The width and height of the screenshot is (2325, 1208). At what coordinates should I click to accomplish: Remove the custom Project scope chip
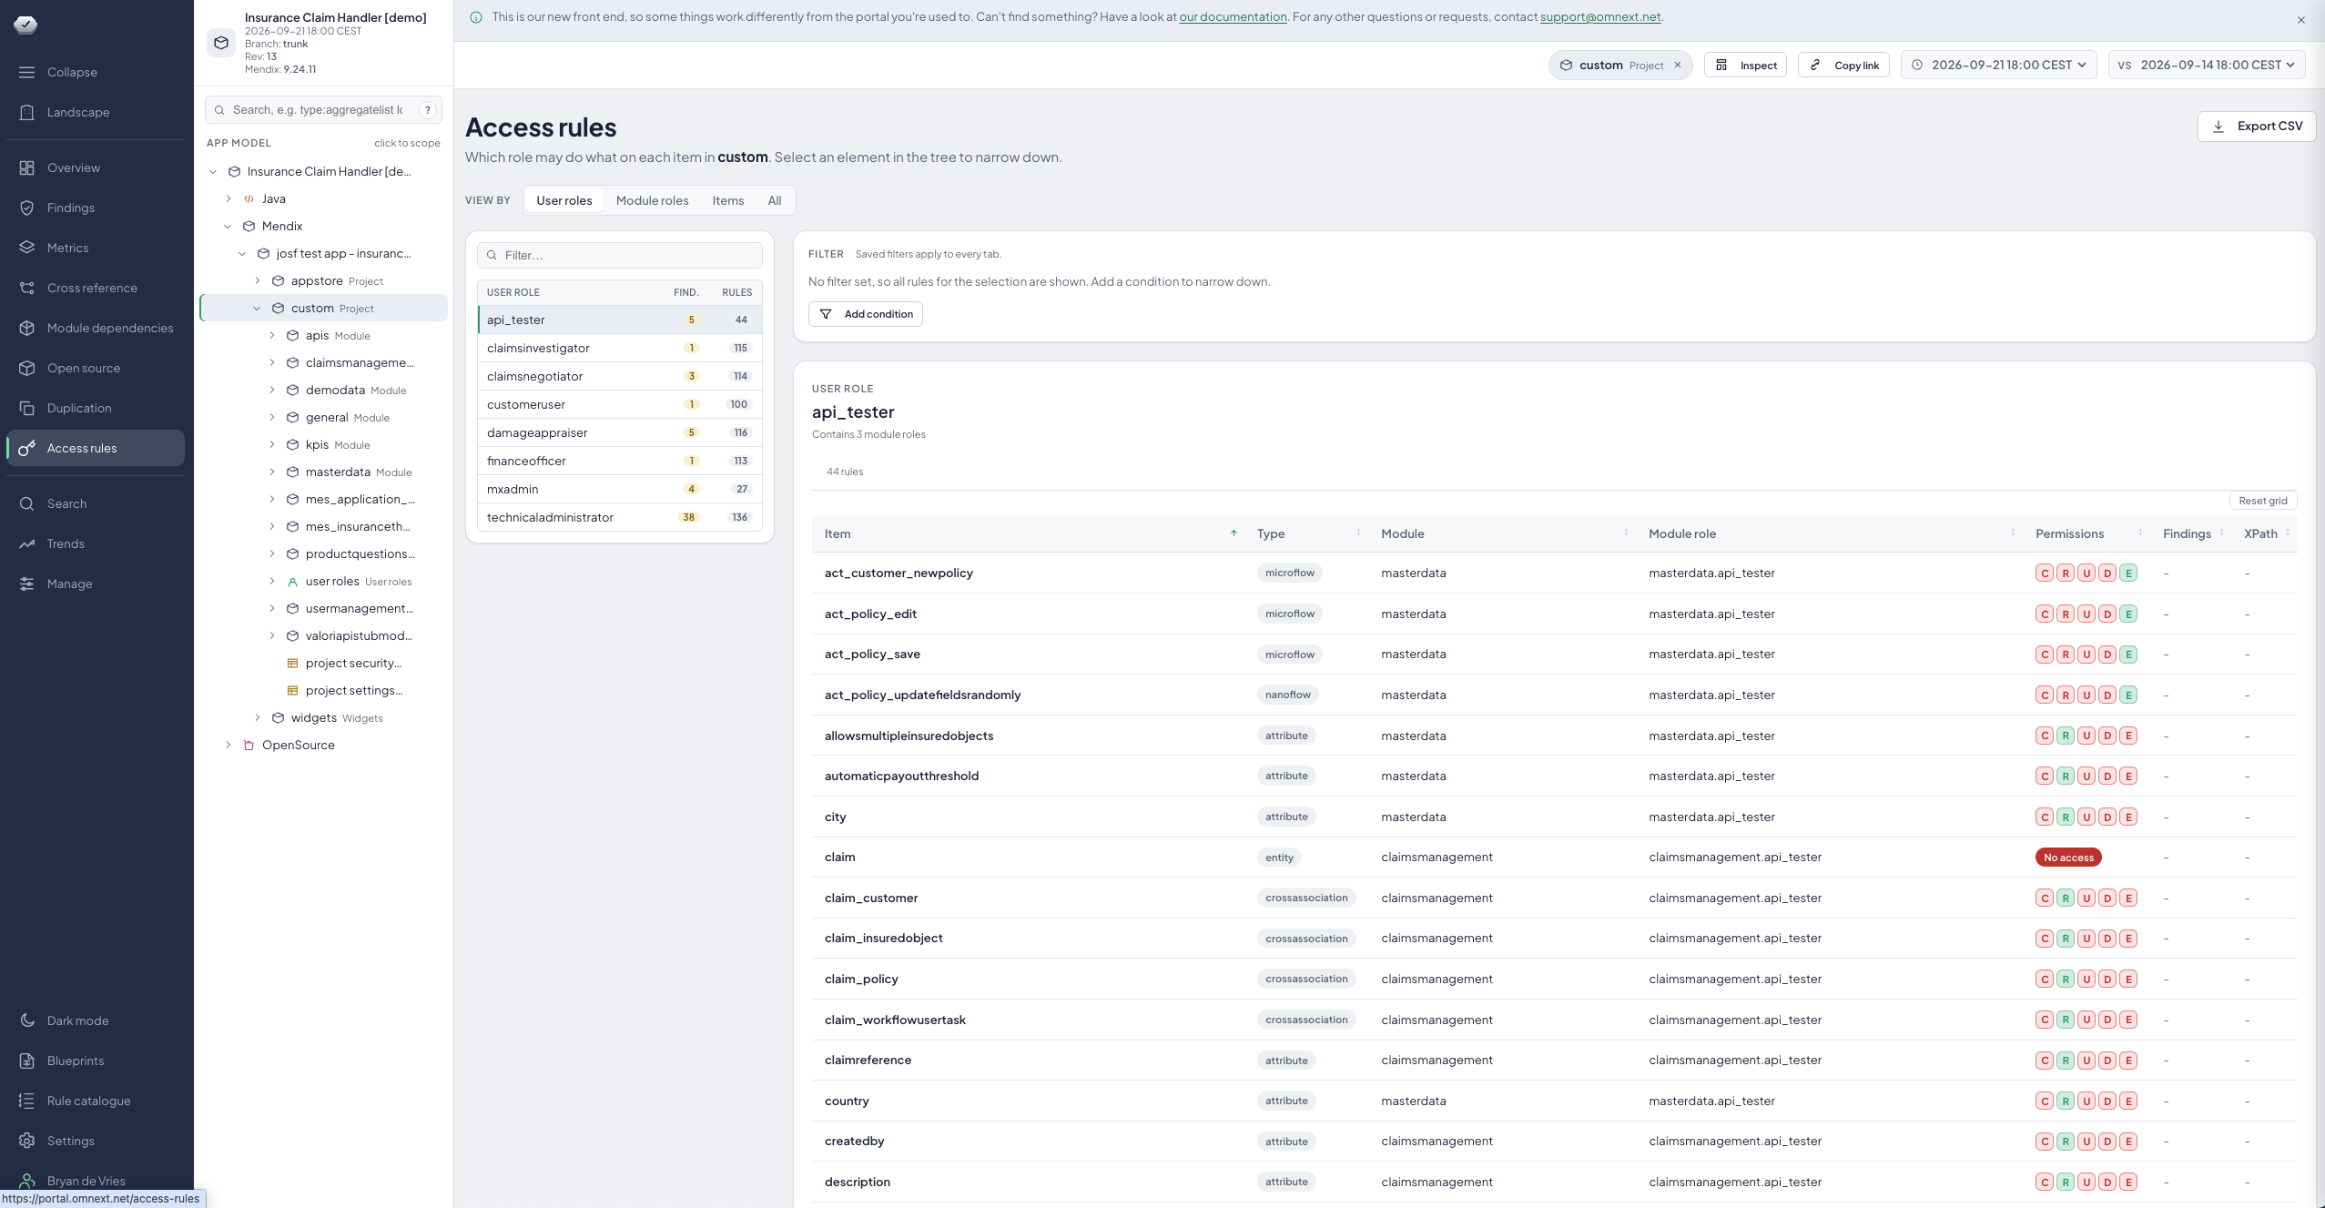(x=1678, y=65)
